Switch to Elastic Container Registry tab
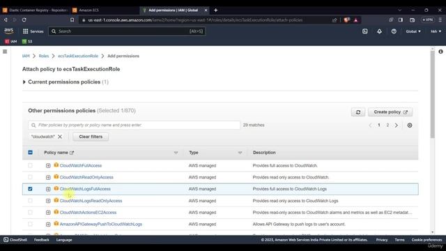446x251 pixels. pos(35,10)
